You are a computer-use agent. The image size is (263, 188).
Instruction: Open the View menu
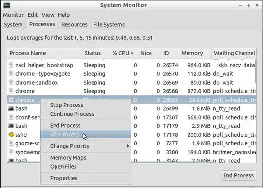coord(48,15)
